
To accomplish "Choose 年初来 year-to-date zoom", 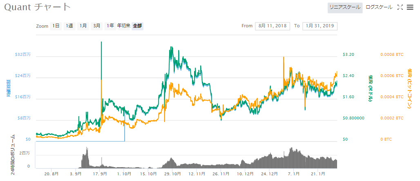I will pos(124,26).
